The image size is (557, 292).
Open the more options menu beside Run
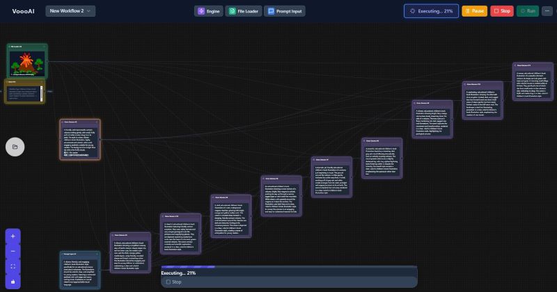pyautogui.click(x=547, y=11)
